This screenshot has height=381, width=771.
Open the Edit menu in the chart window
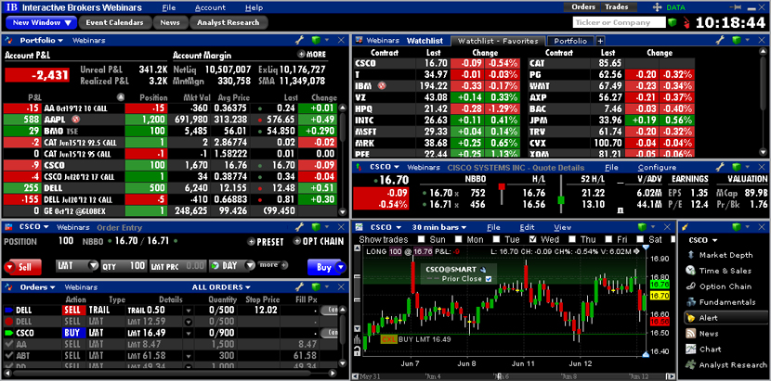click(527, 227)
